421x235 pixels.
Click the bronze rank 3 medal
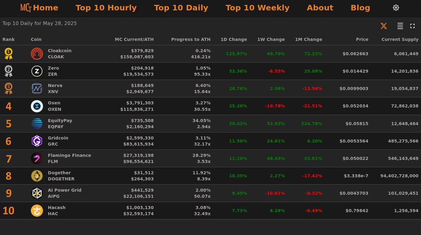click(8, 89)
